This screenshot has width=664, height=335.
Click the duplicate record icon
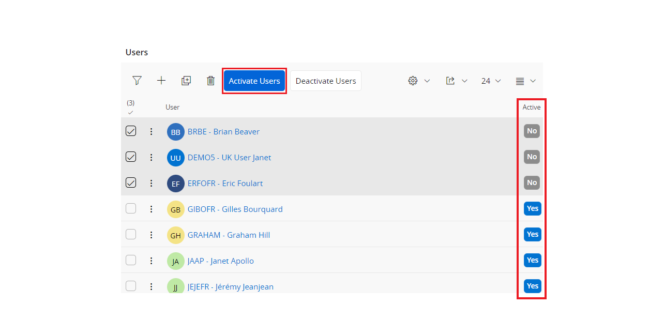(186, 81)
